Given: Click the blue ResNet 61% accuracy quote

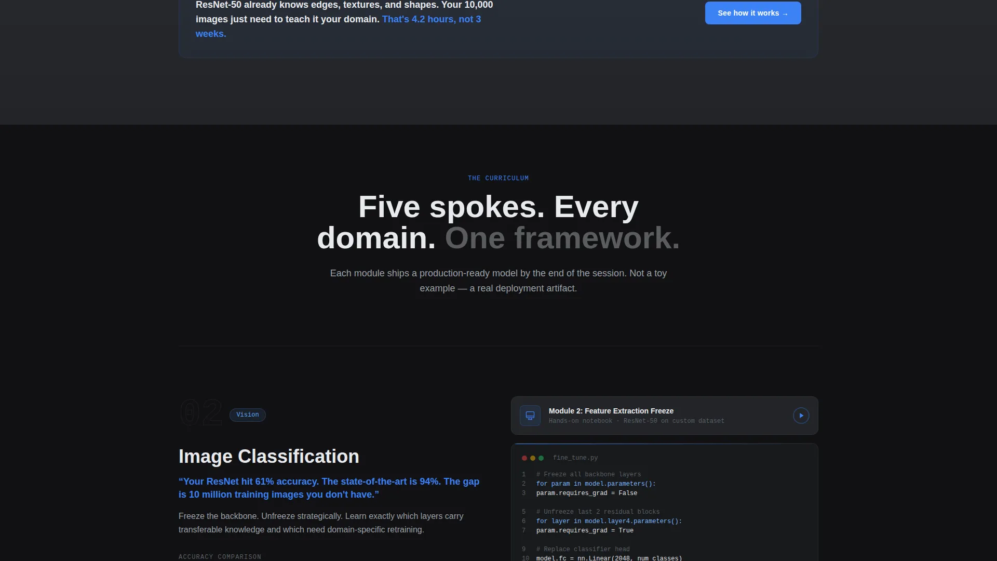Looking at the screenshot, I should tap(329, 488).
